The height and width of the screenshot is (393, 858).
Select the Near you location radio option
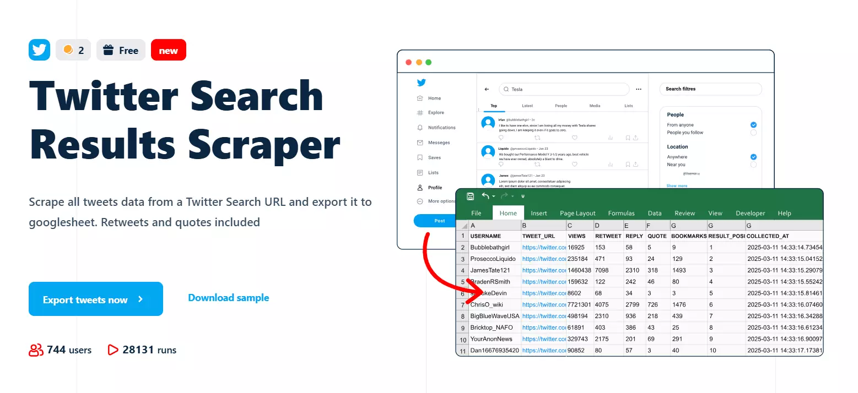753,165
